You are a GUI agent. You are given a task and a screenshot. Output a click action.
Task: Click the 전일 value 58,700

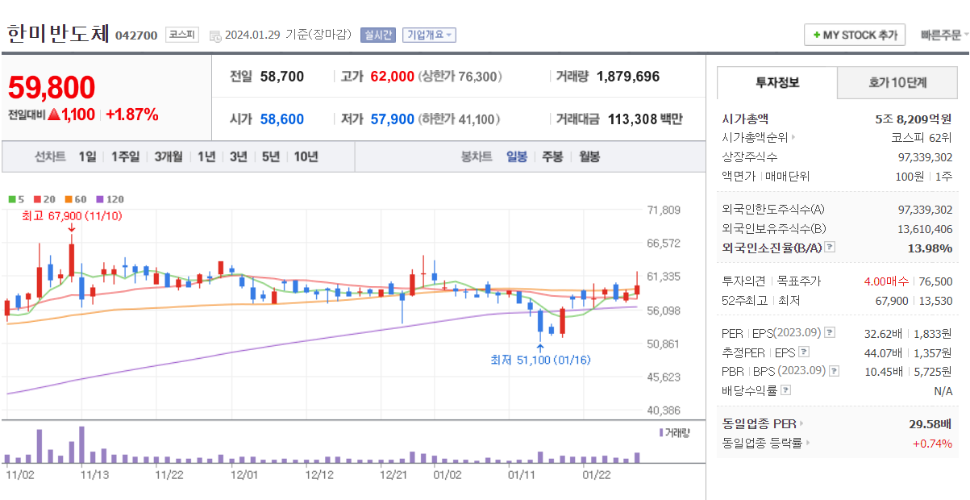click(x=282, y=77)
